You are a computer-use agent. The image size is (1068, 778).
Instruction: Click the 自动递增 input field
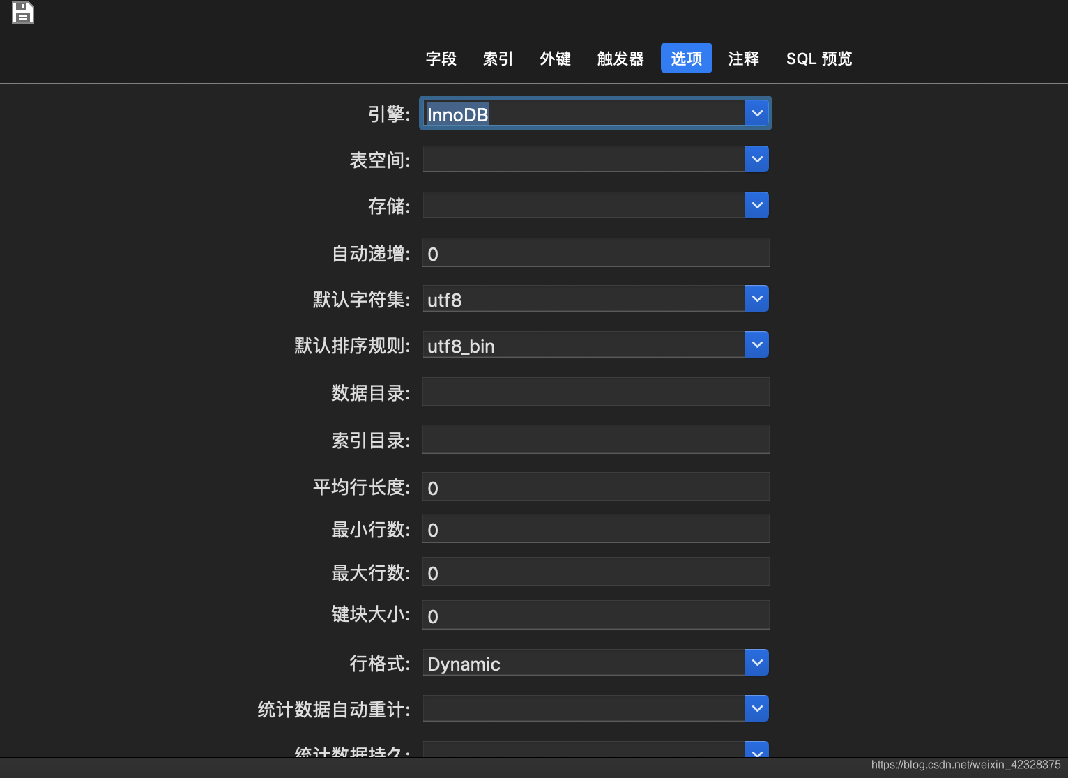(595, 252)
